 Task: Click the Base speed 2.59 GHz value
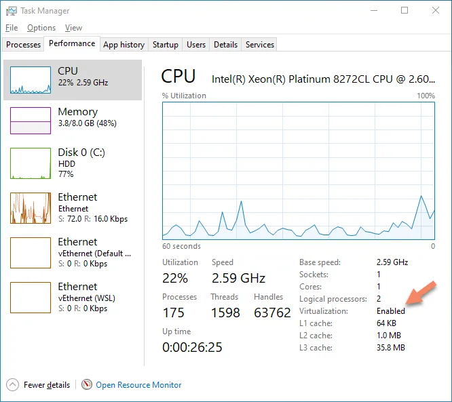coord(392,262)
